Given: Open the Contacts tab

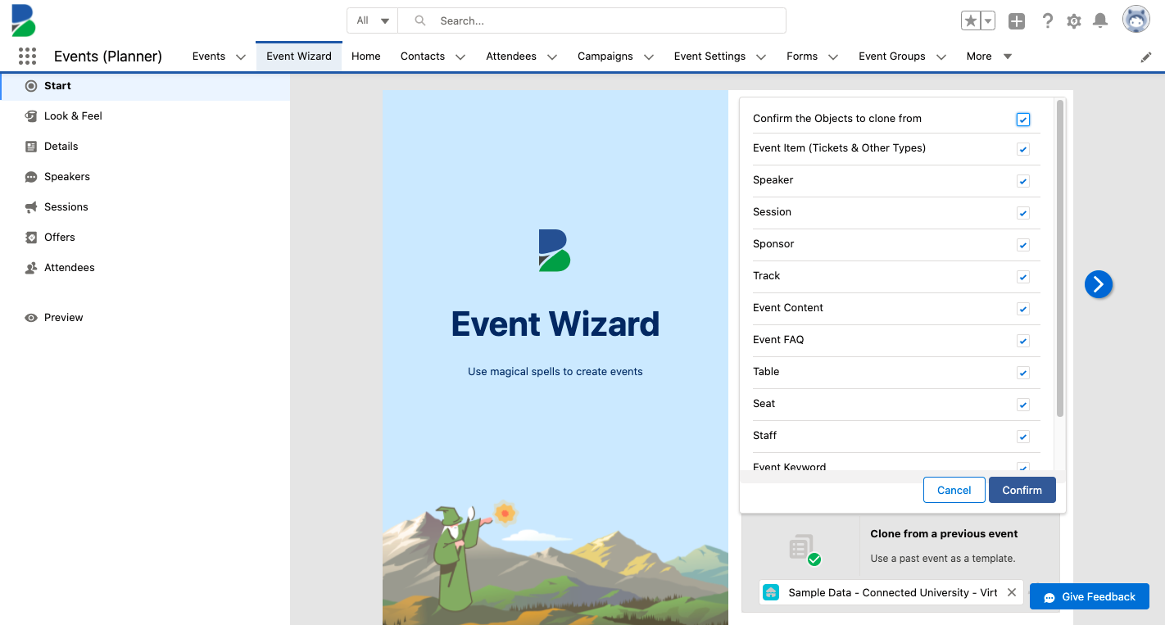Looking at the screenshot, I should (423, 57).
